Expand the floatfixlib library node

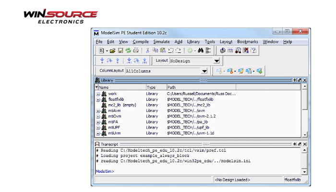98,99
